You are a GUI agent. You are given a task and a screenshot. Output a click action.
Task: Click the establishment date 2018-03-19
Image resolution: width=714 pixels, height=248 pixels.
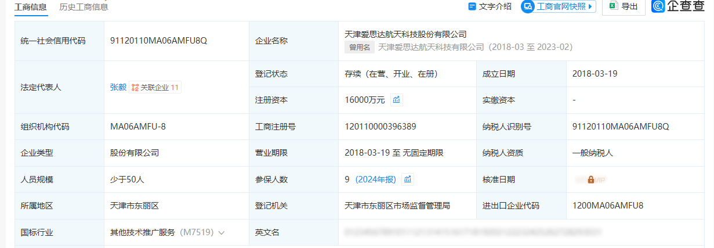(x=595, y=74)
